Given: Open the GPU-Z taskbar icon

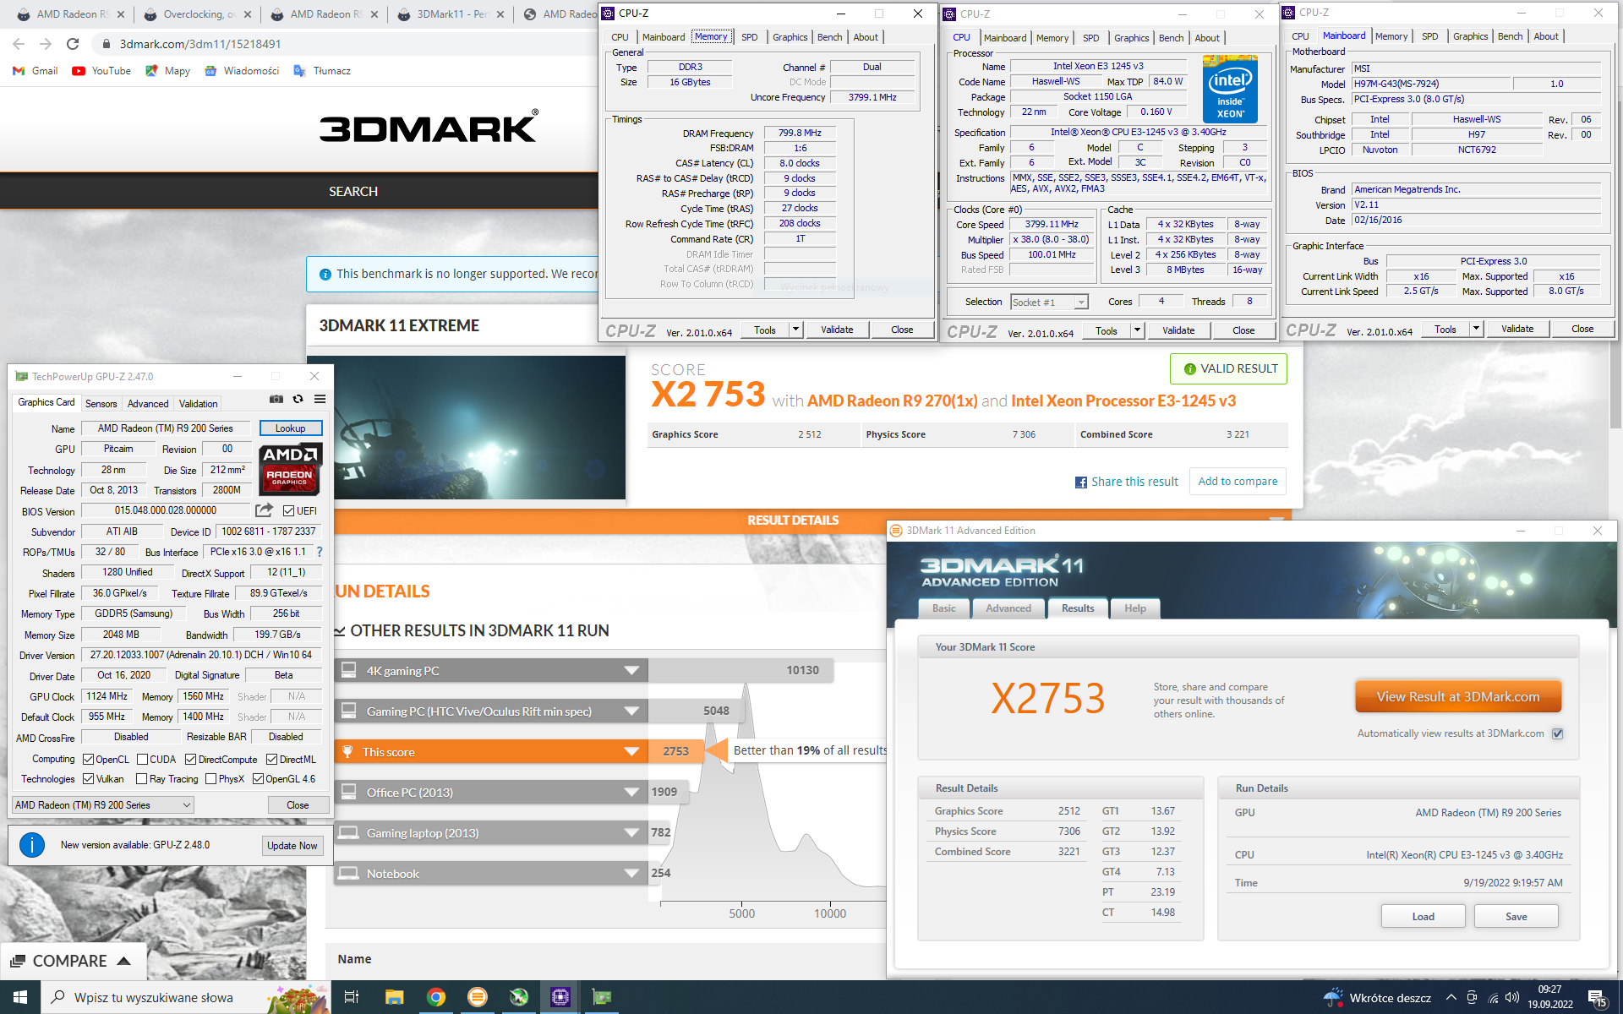Looking at the screenshot, I should point(601,997).
